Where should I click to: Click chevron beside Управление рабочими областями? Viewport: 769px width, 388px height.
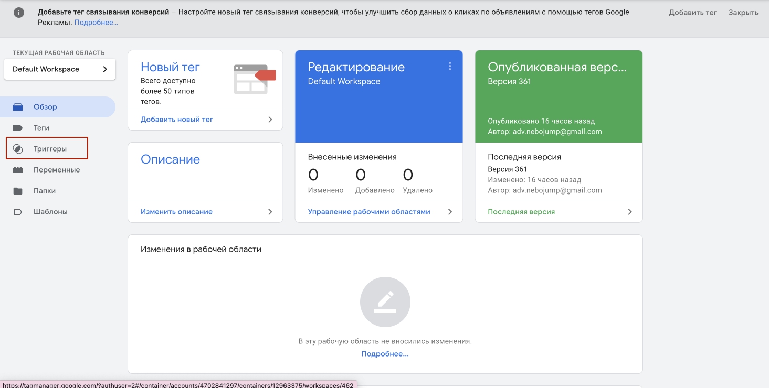450,212
